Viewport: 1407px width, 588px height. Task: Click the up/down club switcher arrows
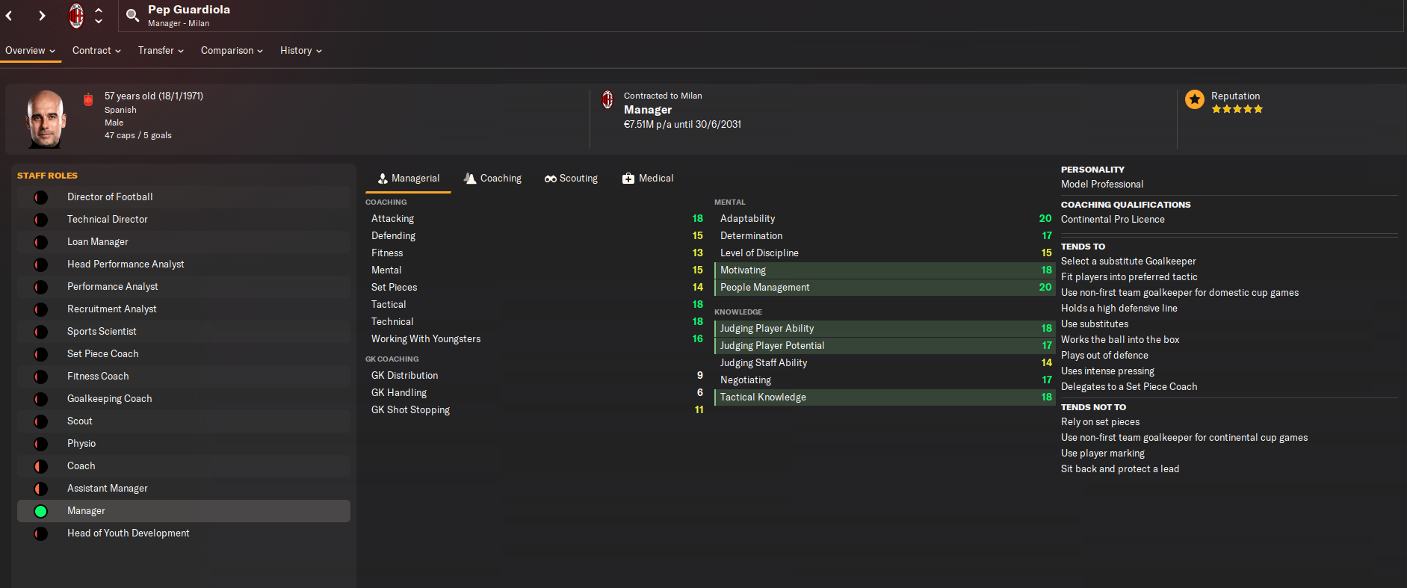coord(99,16)
